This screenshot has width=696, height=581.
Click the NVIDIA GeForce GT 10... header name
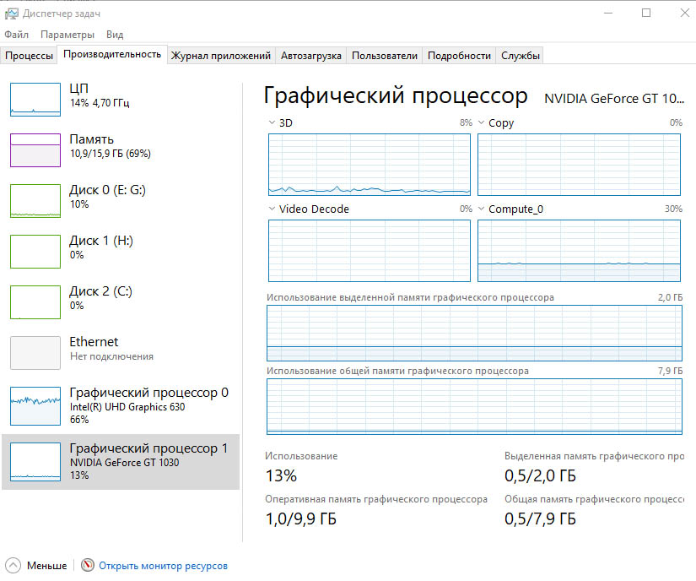(614, 99)
